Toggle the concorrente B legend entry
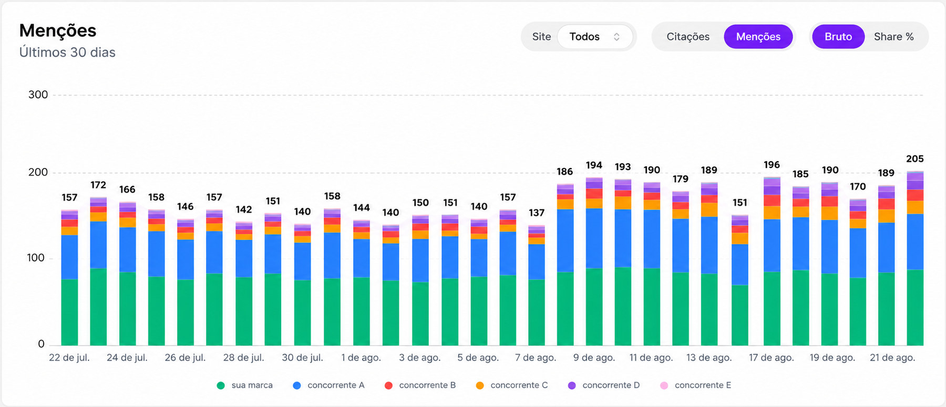946x407 pixels. (x=420, y=385)
